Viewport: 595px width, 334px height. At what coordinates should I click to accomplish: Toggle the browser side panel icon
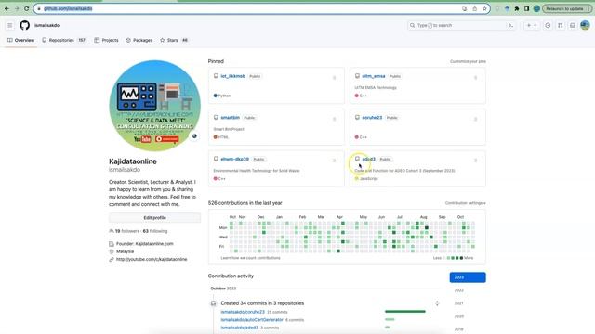point(527,8)
